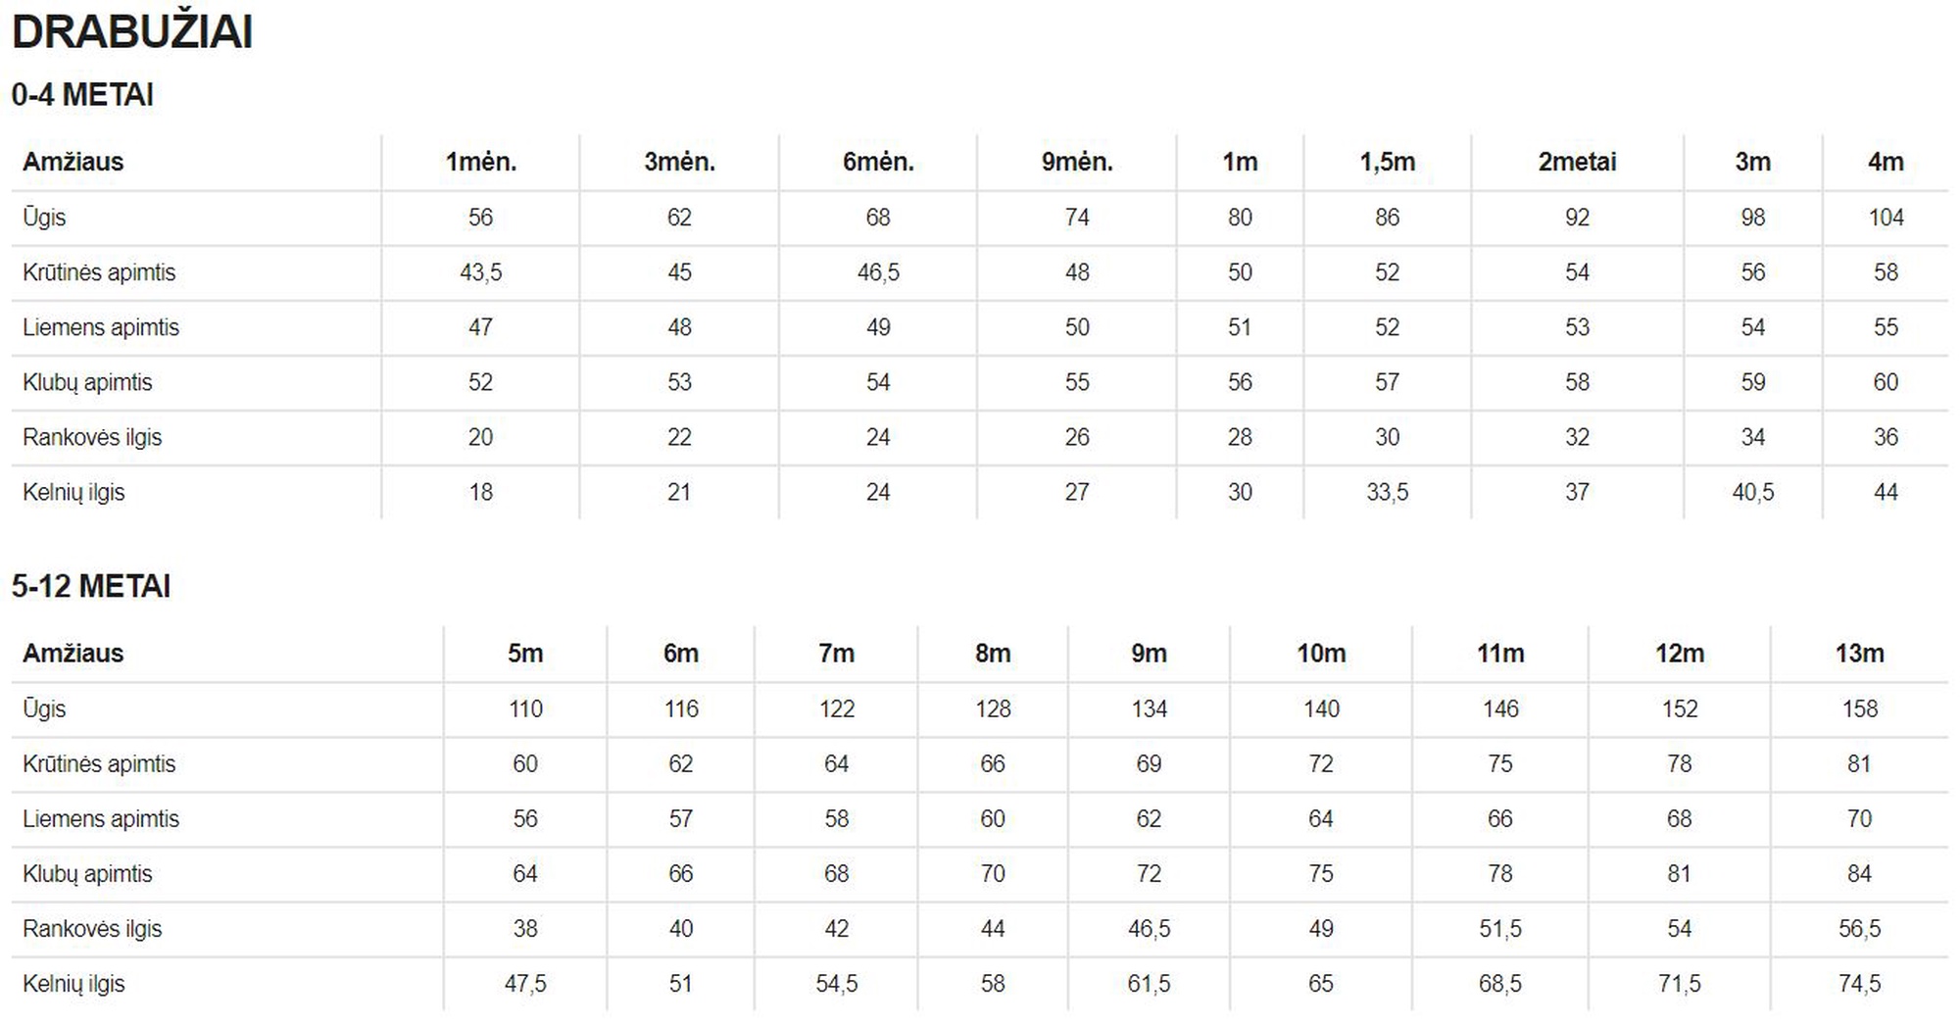Click the 10m column header

(x=1320, y=654)
